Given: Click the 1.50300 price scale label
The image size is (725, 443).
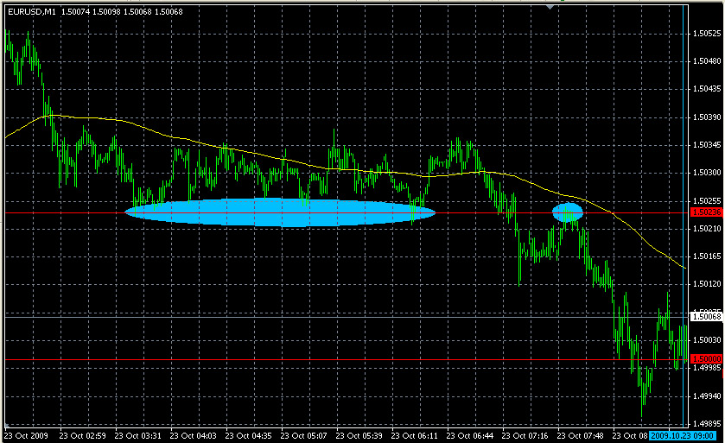Looking at the screenshot, I should coord(706,173).
